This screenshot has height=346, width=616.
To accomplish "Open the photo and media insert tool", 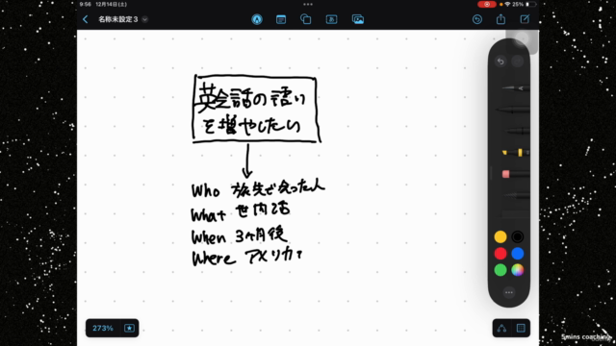I will coord(358,19).
